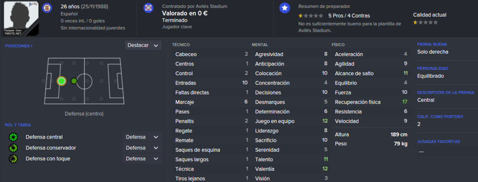This screenshot has height=182, width=478.
Task: Click the Spanish national team badge icon
Action: 47,7
